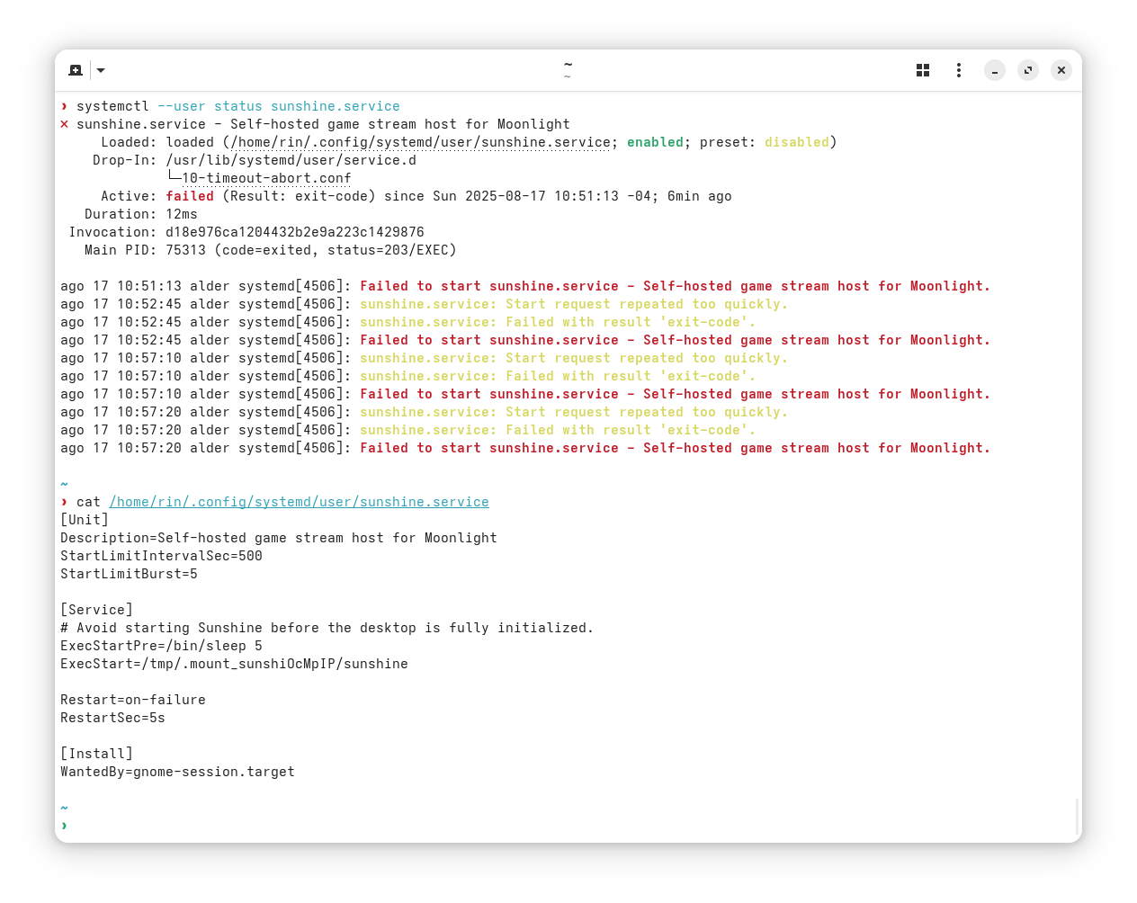The width and height of the screenshot is (1137, 903).
Task: Click the yellow 'disabled' preset word
Action: coord(797,142)
